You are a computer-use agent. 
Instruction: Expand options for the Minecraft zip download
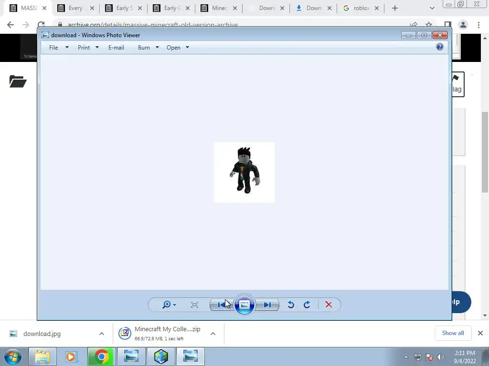213,334
